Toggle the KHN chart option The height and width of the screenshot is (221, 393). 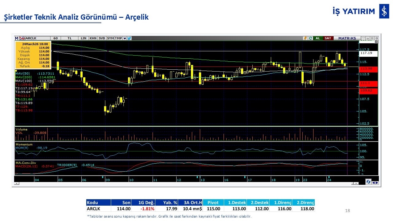(x=93, y=38)
